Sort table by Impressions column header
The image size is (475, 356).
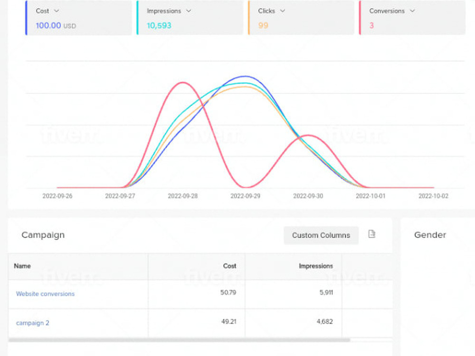point(315,266)
